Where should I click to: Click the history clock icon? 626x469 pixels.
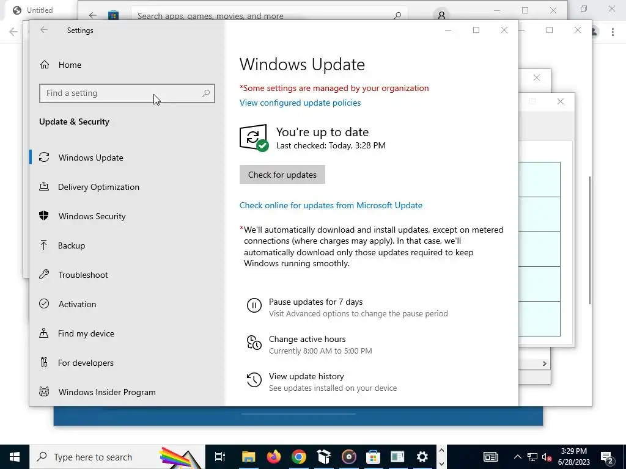tap(254, 380)
